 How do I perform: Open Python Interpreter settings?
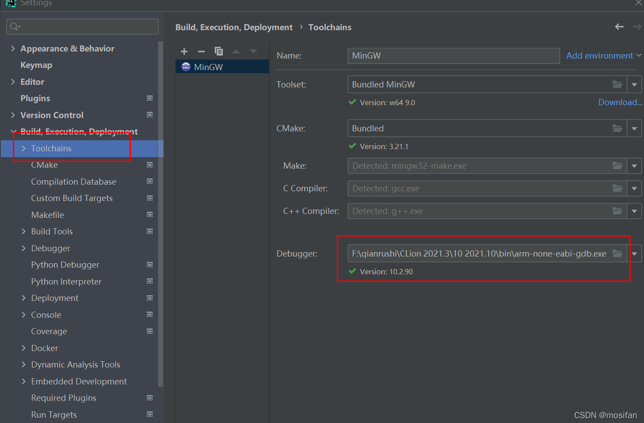[x=66, y=281]
